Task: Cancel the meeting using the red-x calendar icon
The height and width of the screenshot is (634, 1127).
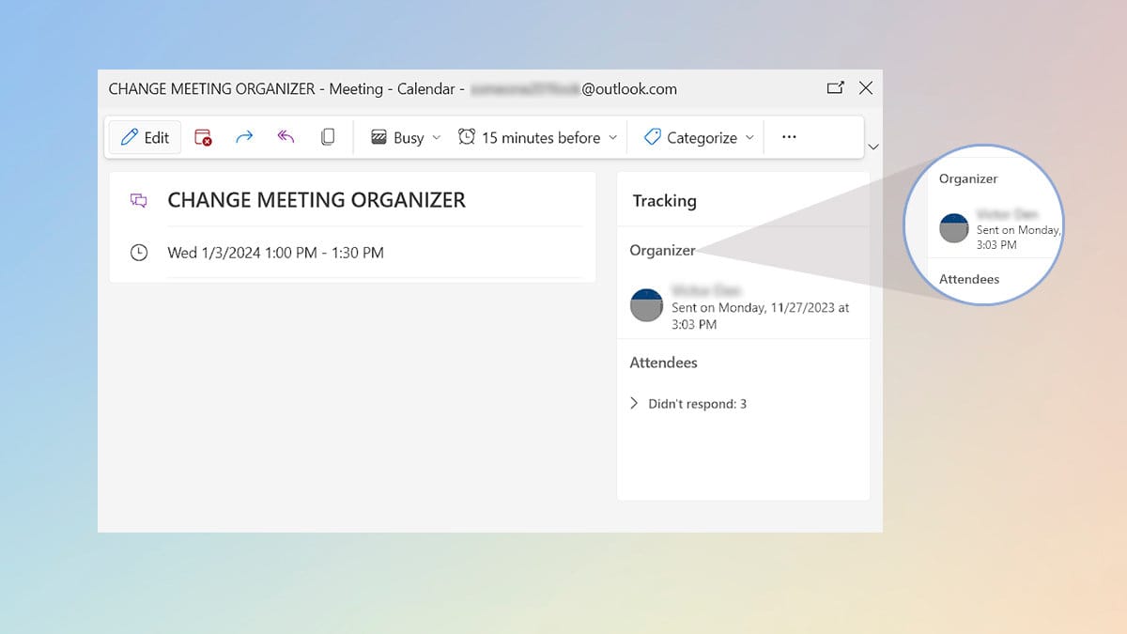Action: pos(203,137)
